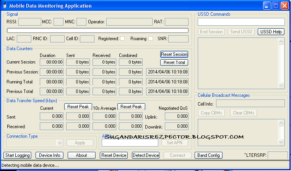Click the Set APN button
Image resolution: width=291 pixels, height=171 pixels.
[x=174, y=143]
